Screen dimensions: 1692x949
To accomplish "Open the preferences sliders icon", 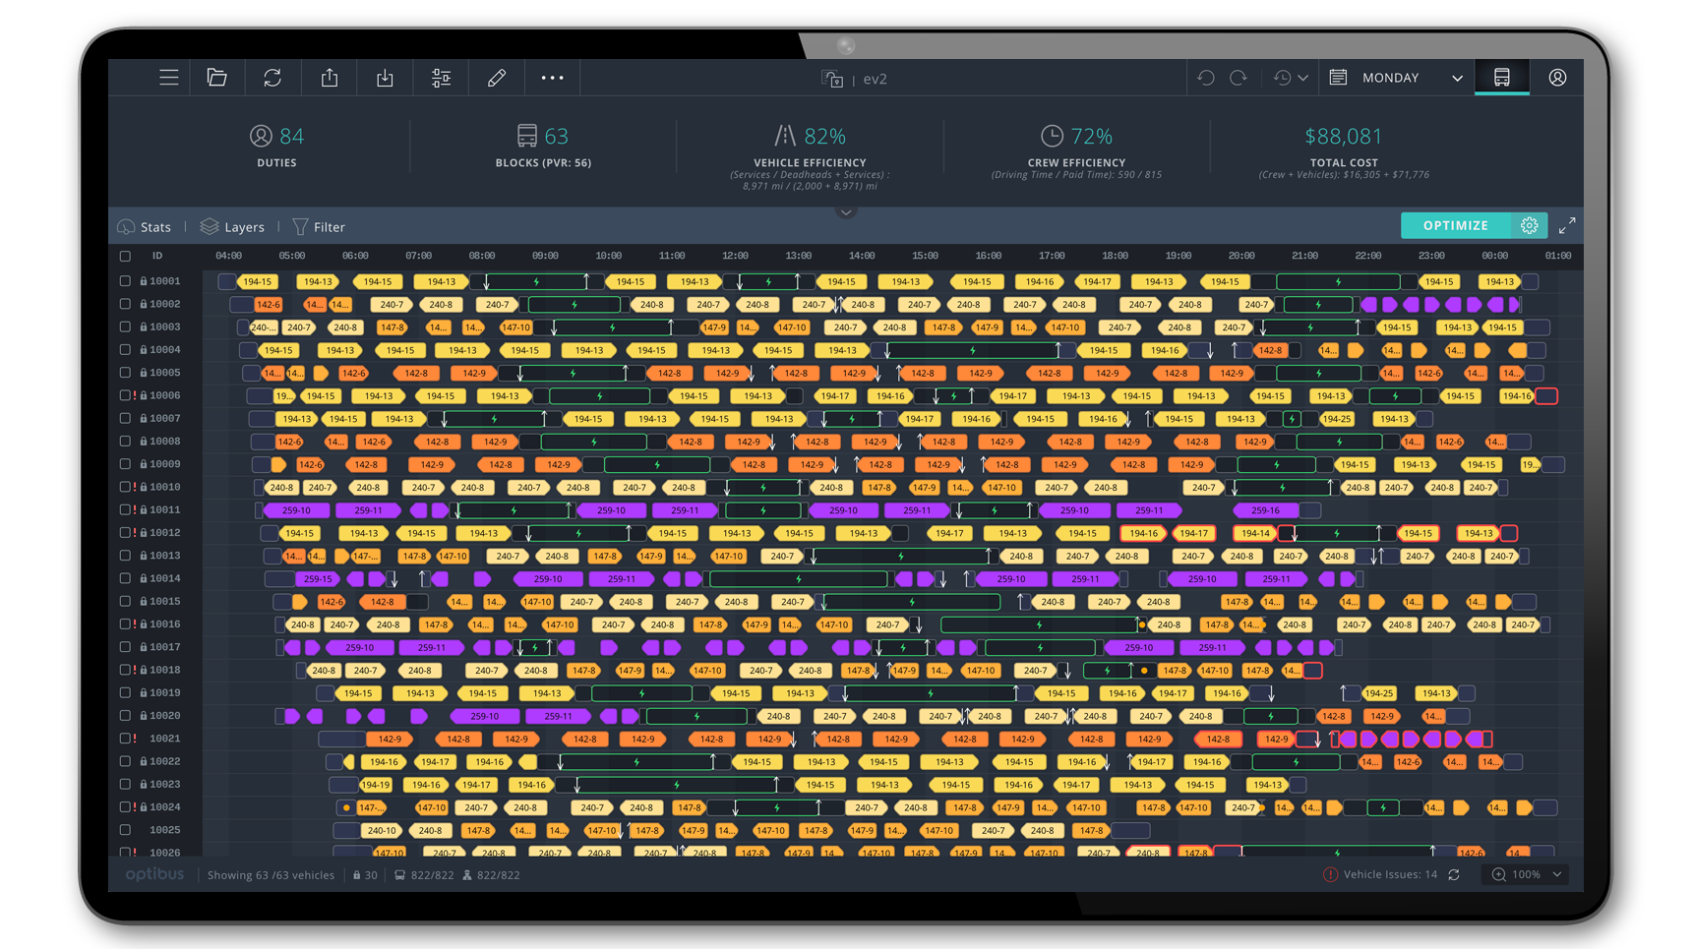I will (x=440, y=77).
